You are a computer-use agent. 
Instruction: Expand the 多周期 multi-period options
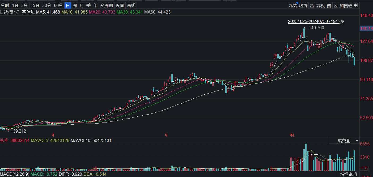point(106,6)
